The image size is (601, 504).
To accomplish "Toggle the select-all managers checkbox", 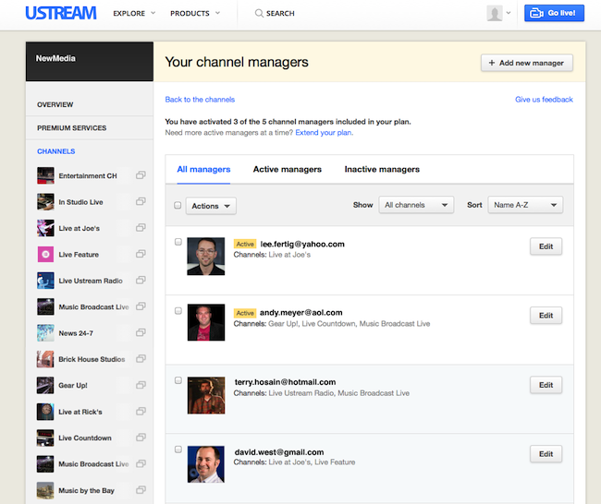I will coord(178,206).
